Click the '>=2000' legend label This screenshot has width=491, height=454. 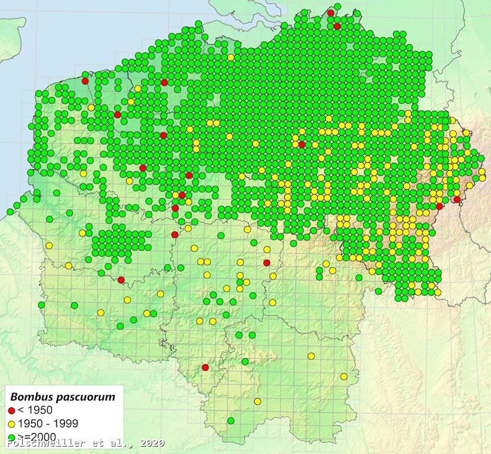[x=37, y=437]
